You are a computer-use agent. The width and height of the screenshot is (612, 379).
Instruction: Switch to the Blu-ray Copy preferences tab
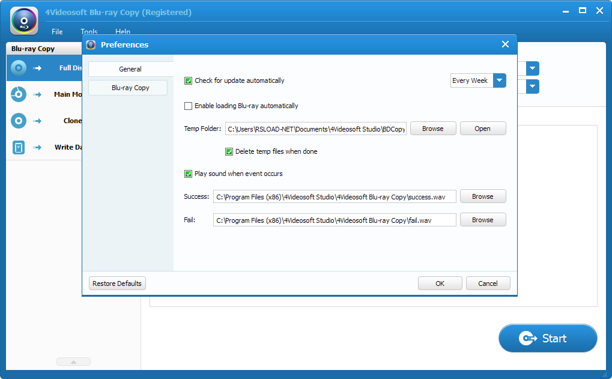tap(130, 88)
